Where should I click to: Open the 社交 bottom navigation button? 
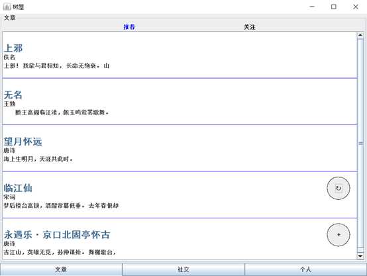pos(183,269)
